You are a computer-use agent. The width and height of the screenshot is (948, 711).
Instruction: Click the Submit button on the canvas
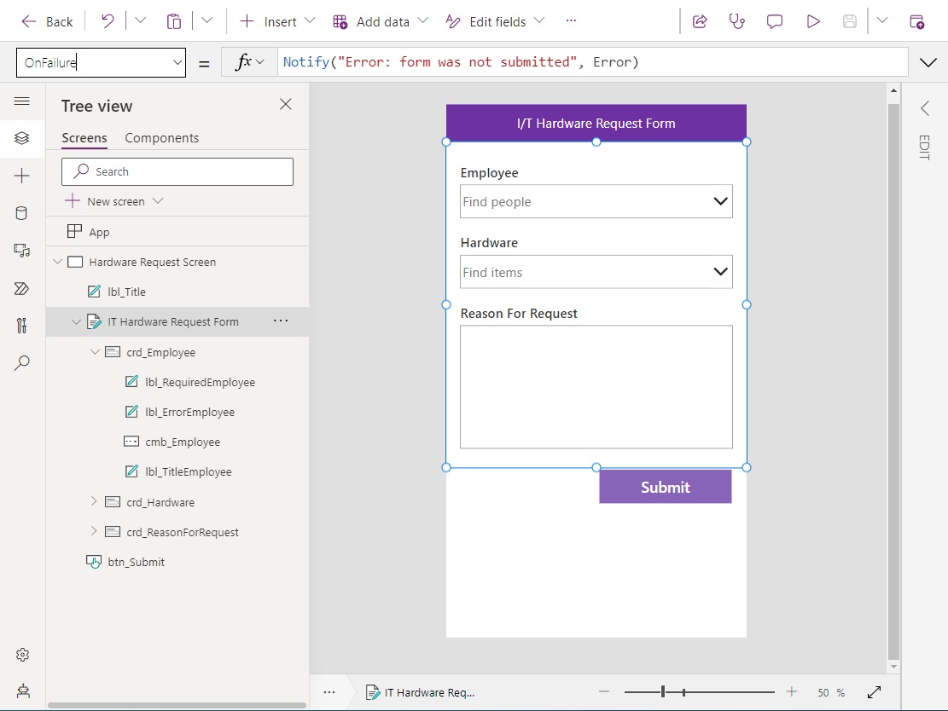pyautogui.click(x=665, y=487)
